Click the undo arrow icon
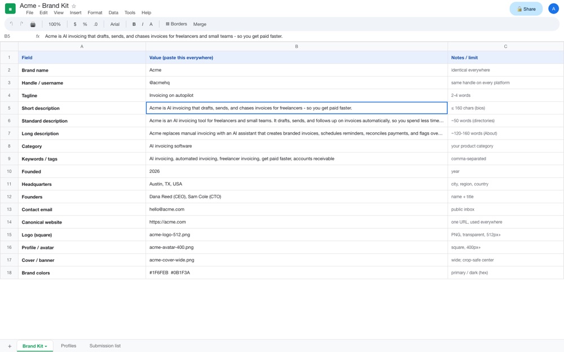 coord(11,24)
